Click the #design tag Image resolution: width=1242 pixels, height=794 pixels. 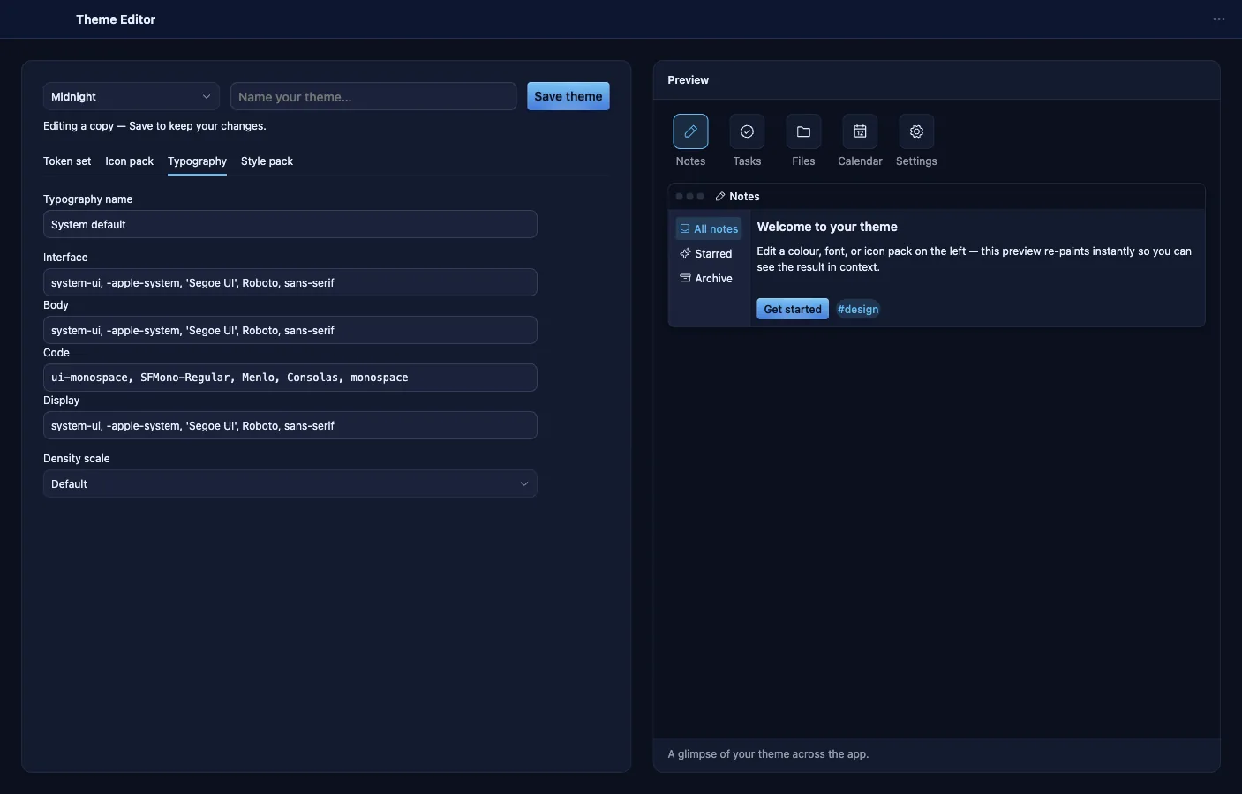coord(858,310)
